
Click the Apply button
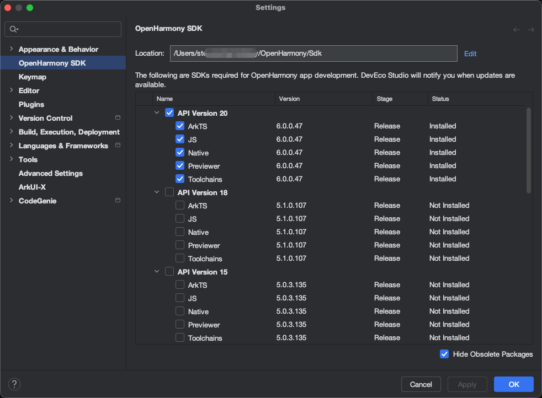coord(467,384)
